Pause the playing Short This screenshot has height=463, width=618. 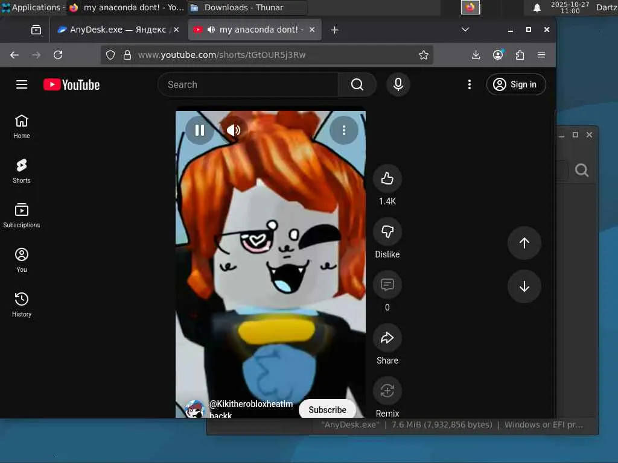[200, 130]
